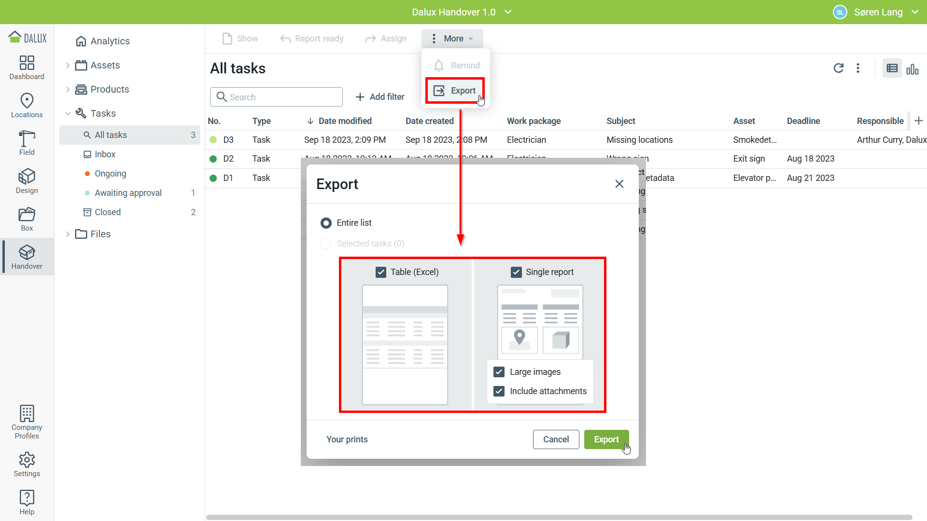
Task: Click the Asset column header
Action: (x=744, y=121)
